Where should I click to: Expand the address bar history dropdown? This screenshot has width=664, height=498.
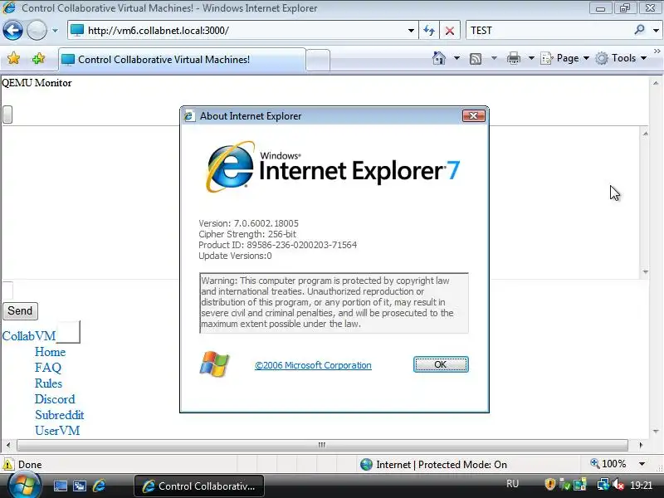pos(411,31)
